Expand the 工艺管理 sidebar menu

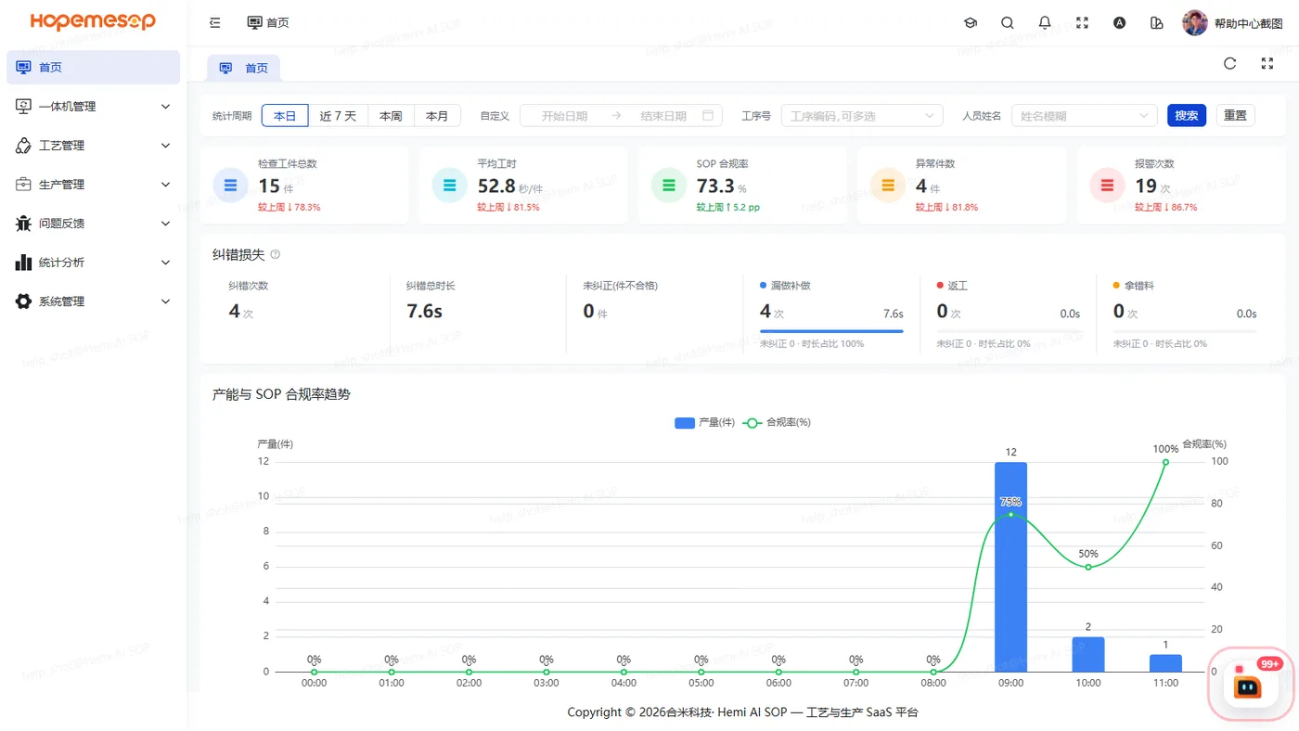(x=93, y=146)
